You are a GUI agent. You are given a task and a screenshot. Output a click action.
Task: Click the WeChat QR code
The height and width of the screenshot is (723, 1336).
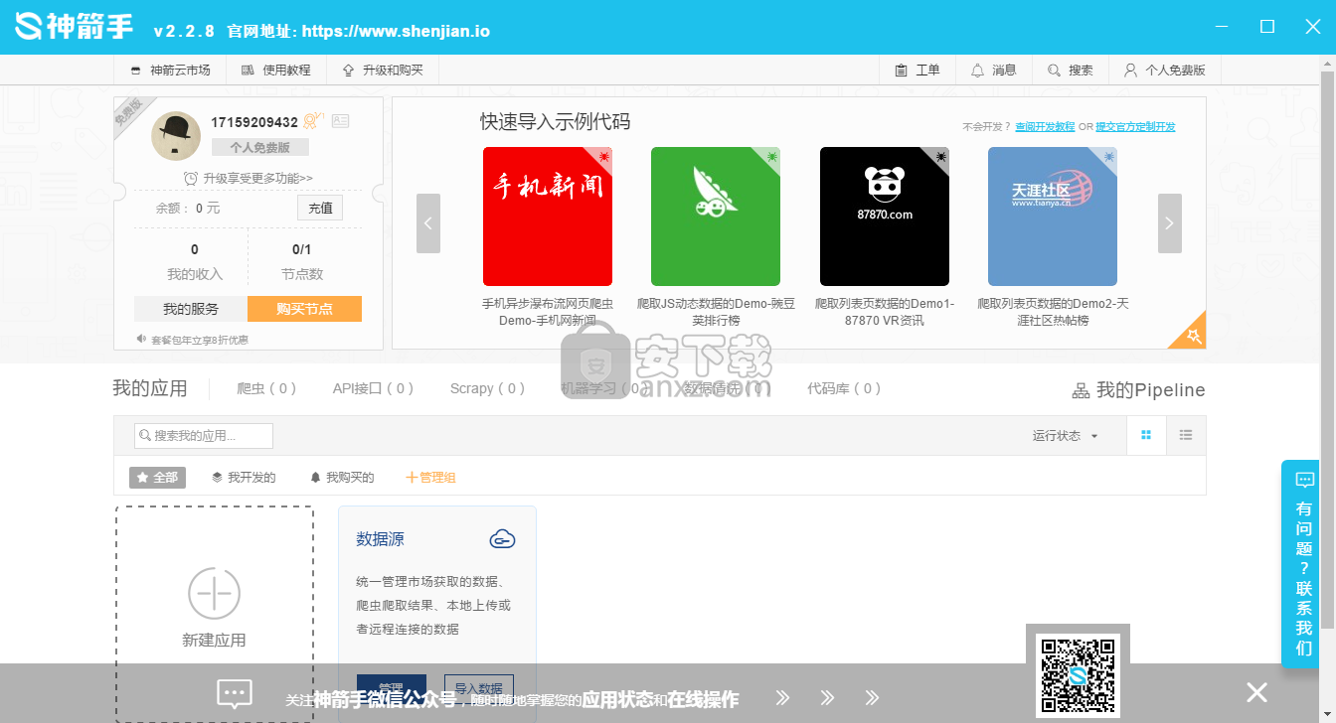1078,675
